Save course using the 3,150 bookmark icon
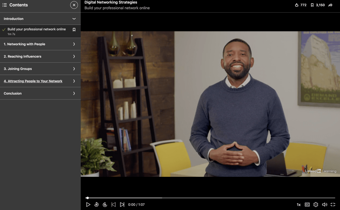 tap(312, 5)
